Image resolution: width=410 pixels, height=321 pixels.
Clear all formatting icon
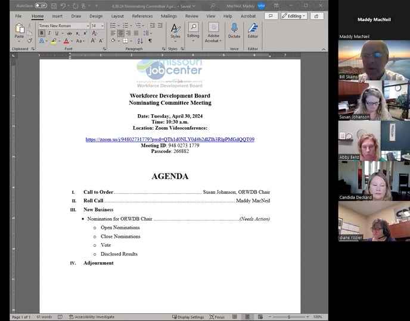(x=94, y=33)
